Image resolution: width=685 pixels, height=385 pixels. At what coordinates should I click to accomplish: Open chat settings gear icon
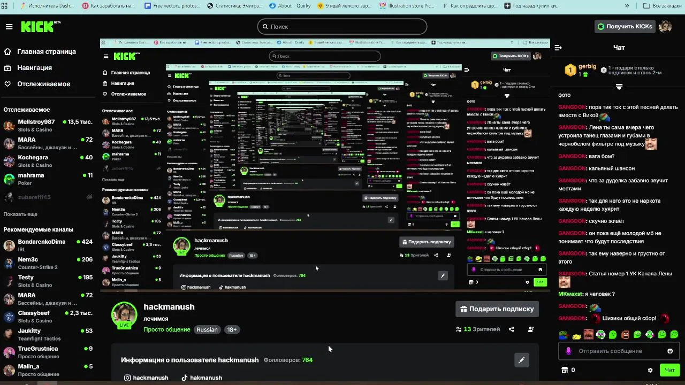point(650,370)
